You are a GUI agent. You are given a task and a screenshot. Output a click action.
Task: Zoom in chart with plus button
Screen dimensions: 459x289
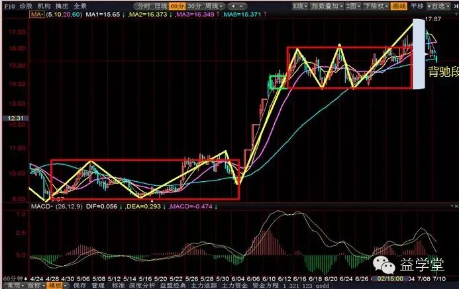pyautogui.click(x=233, y=6)
